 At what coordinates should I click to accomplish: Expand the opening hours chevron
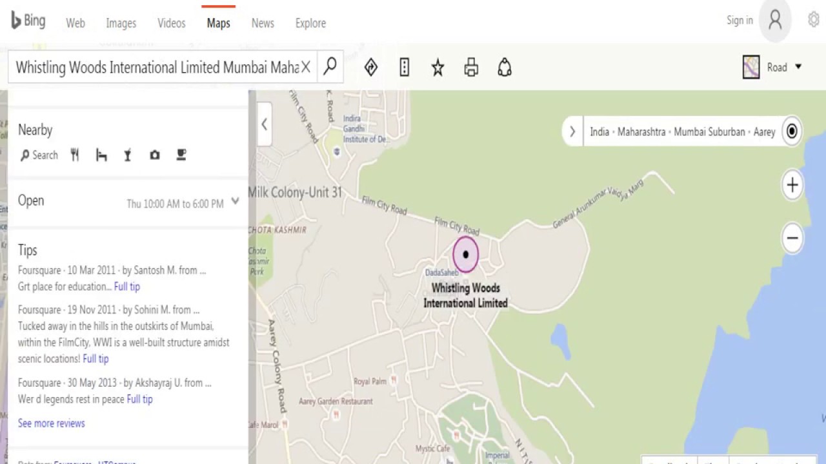(x=235, y=201)
